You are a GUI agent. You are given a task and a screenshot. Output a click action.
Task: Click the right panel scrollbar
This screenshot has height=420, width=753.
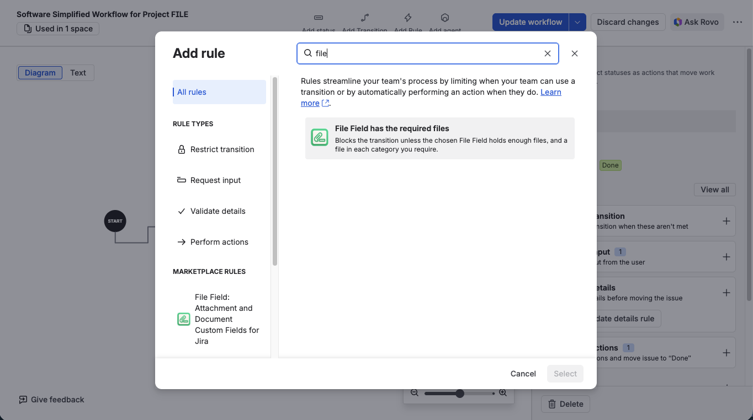(x=749, y=174)
